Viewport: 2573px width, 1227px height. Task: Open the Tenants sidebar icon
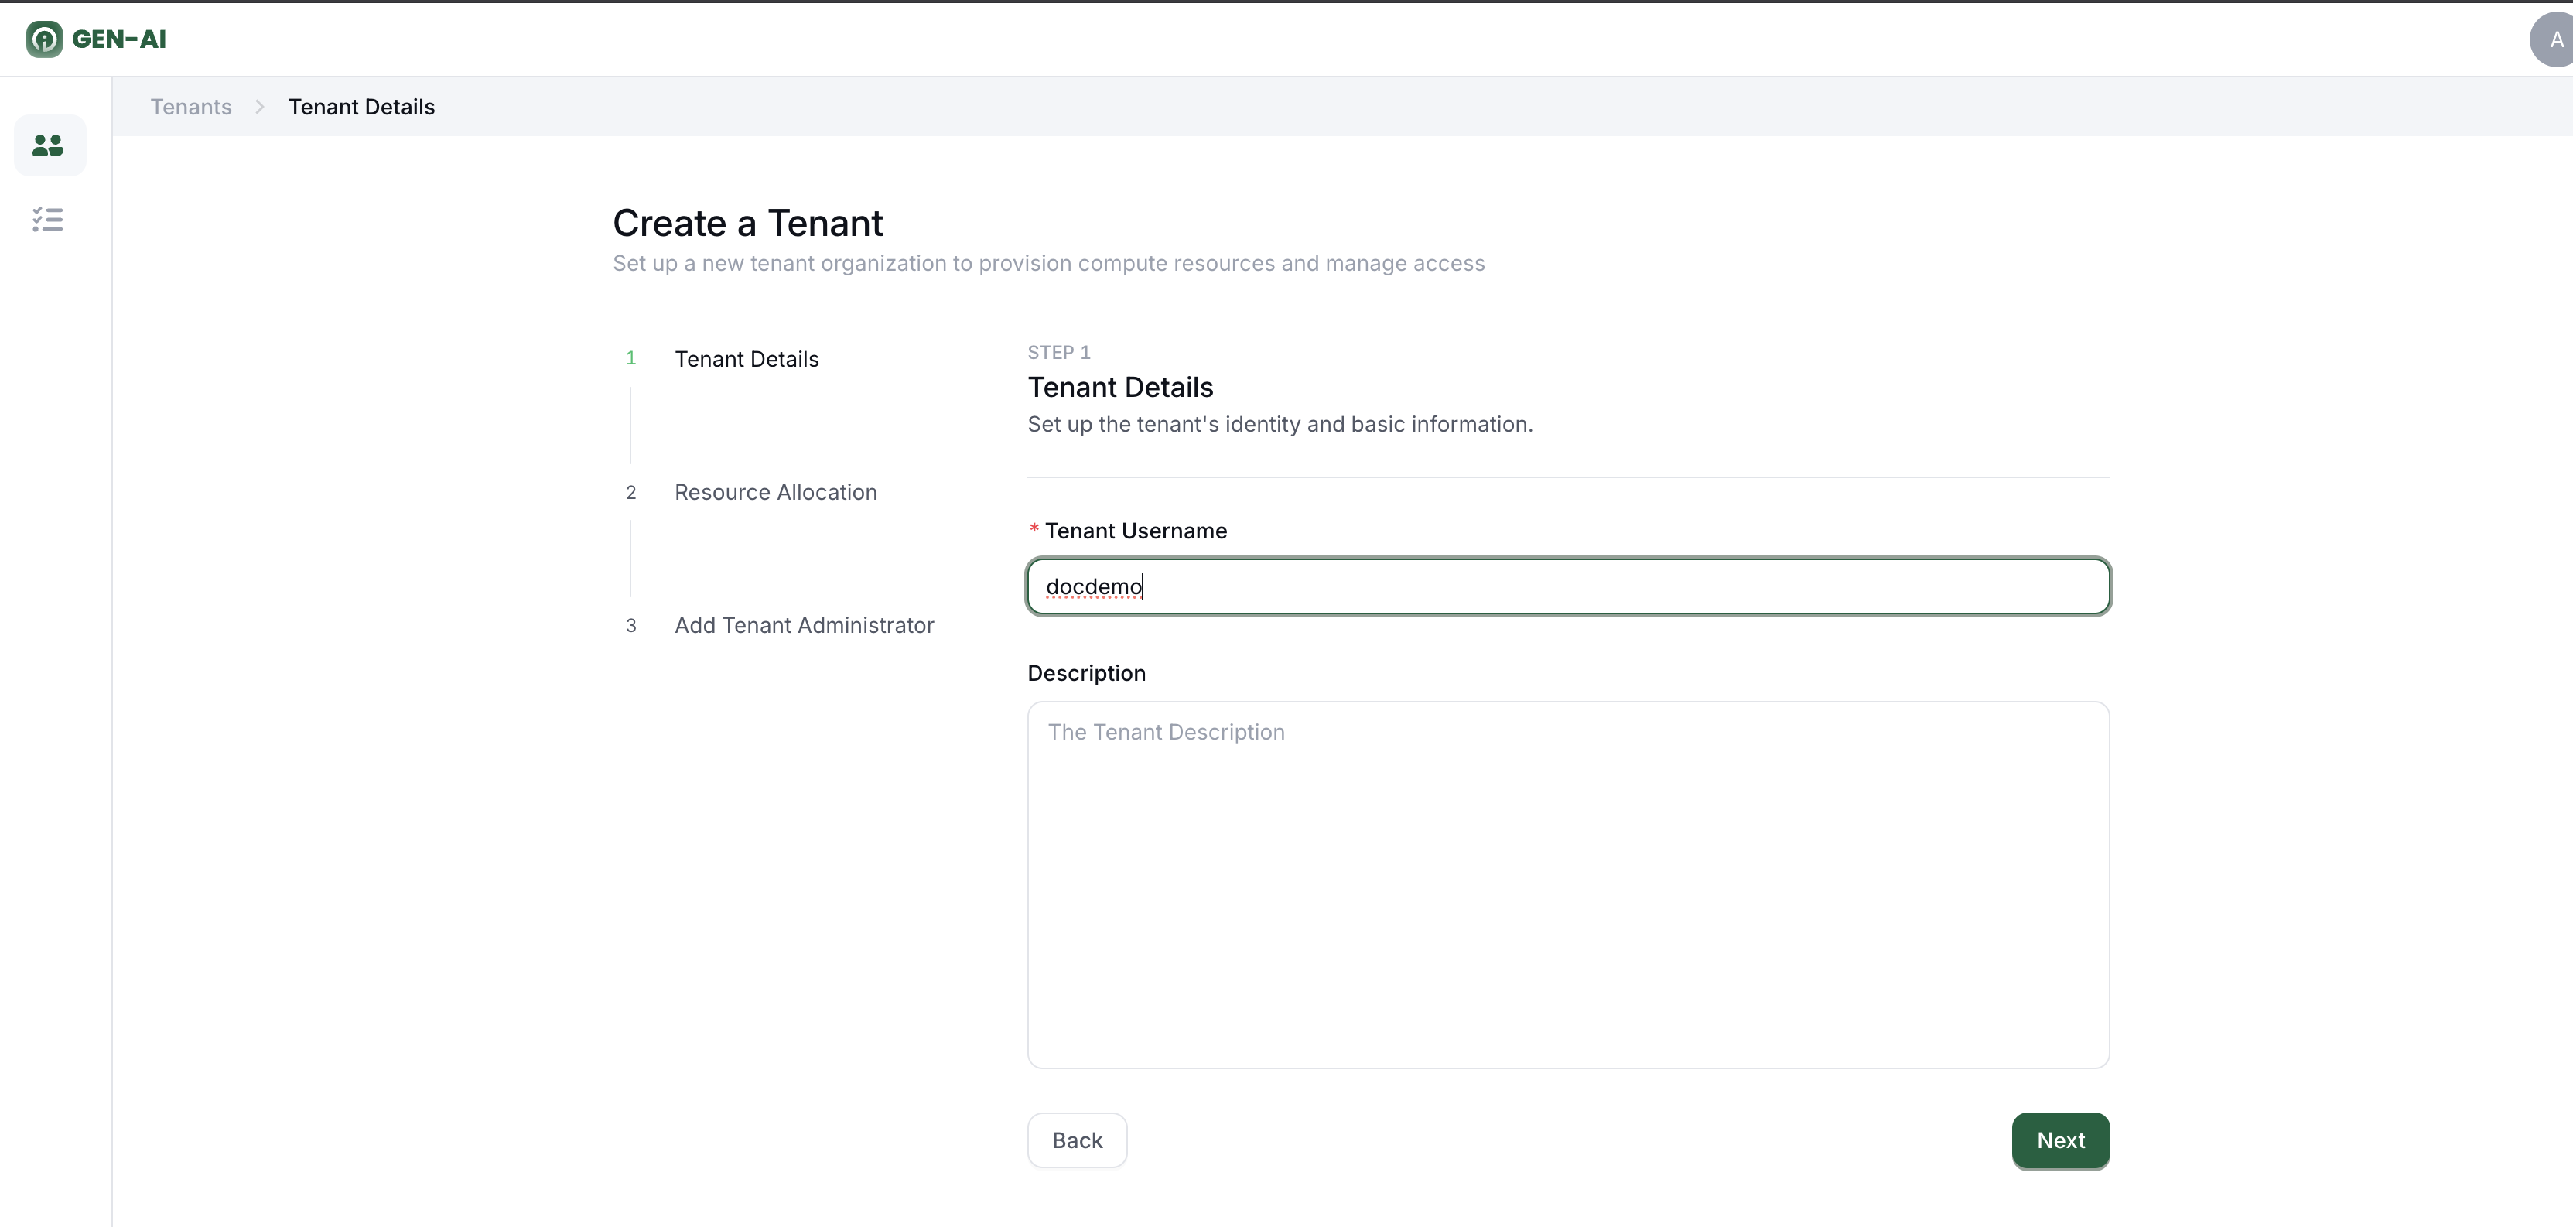tap(49, 146)
